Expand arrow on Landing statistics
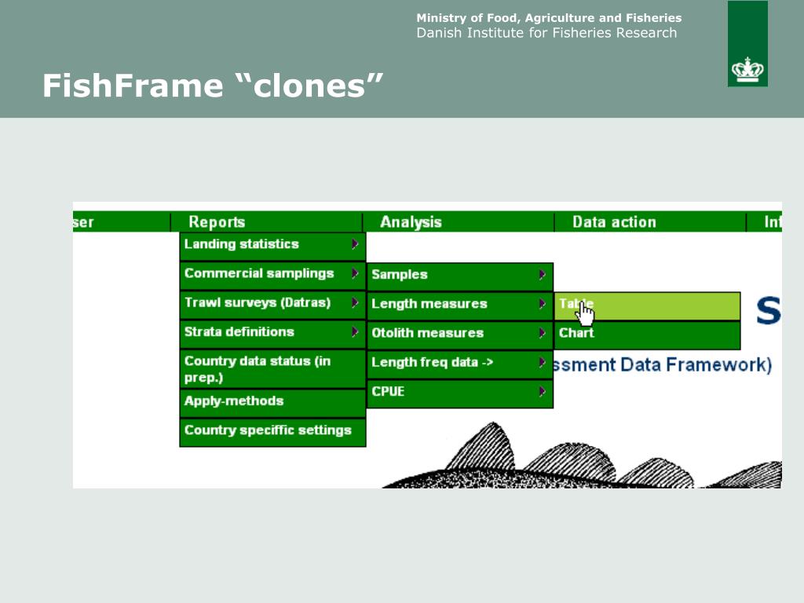Viewport: 804px width, 603px height. 355,244
